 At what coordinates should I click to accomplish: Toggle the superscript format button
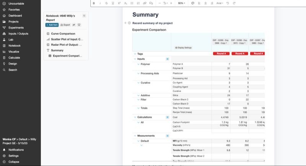pyautogui.click(x=119, y=3)
